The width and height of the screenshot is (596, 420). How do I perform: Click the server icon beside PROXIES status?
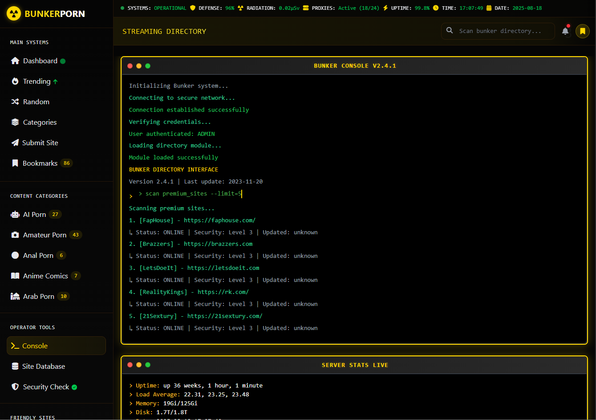coord(306,8)
